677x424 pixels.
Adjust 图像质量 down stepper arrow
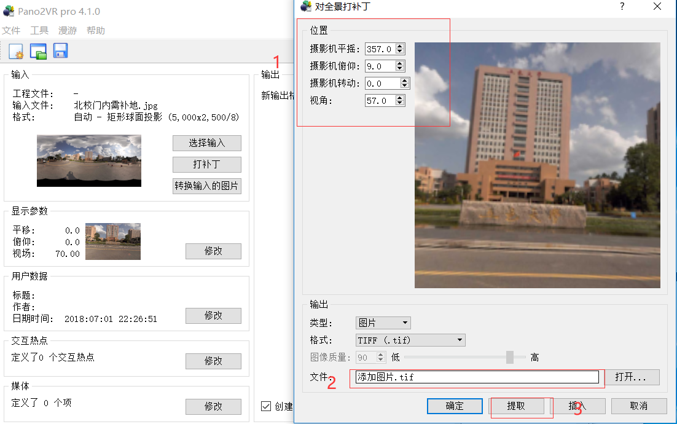(380, 360)
